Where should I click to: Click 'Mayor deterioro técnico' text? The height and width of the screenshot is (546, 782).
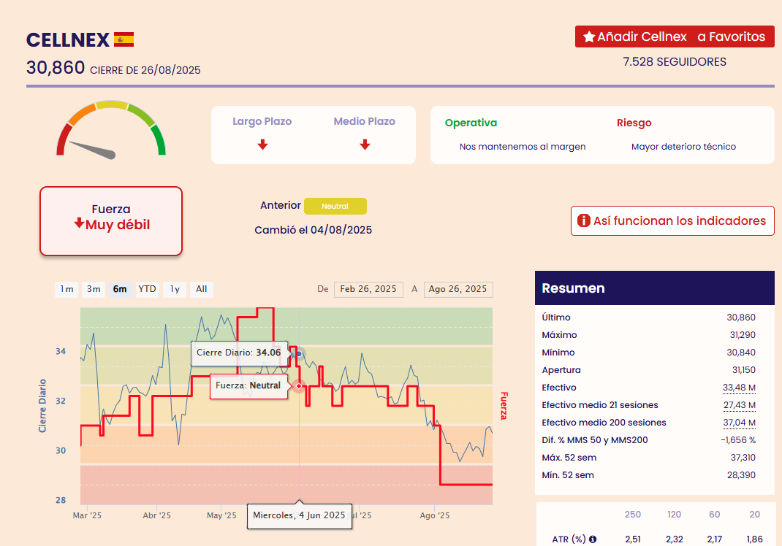pyautogui.click(x=684, y=147)
